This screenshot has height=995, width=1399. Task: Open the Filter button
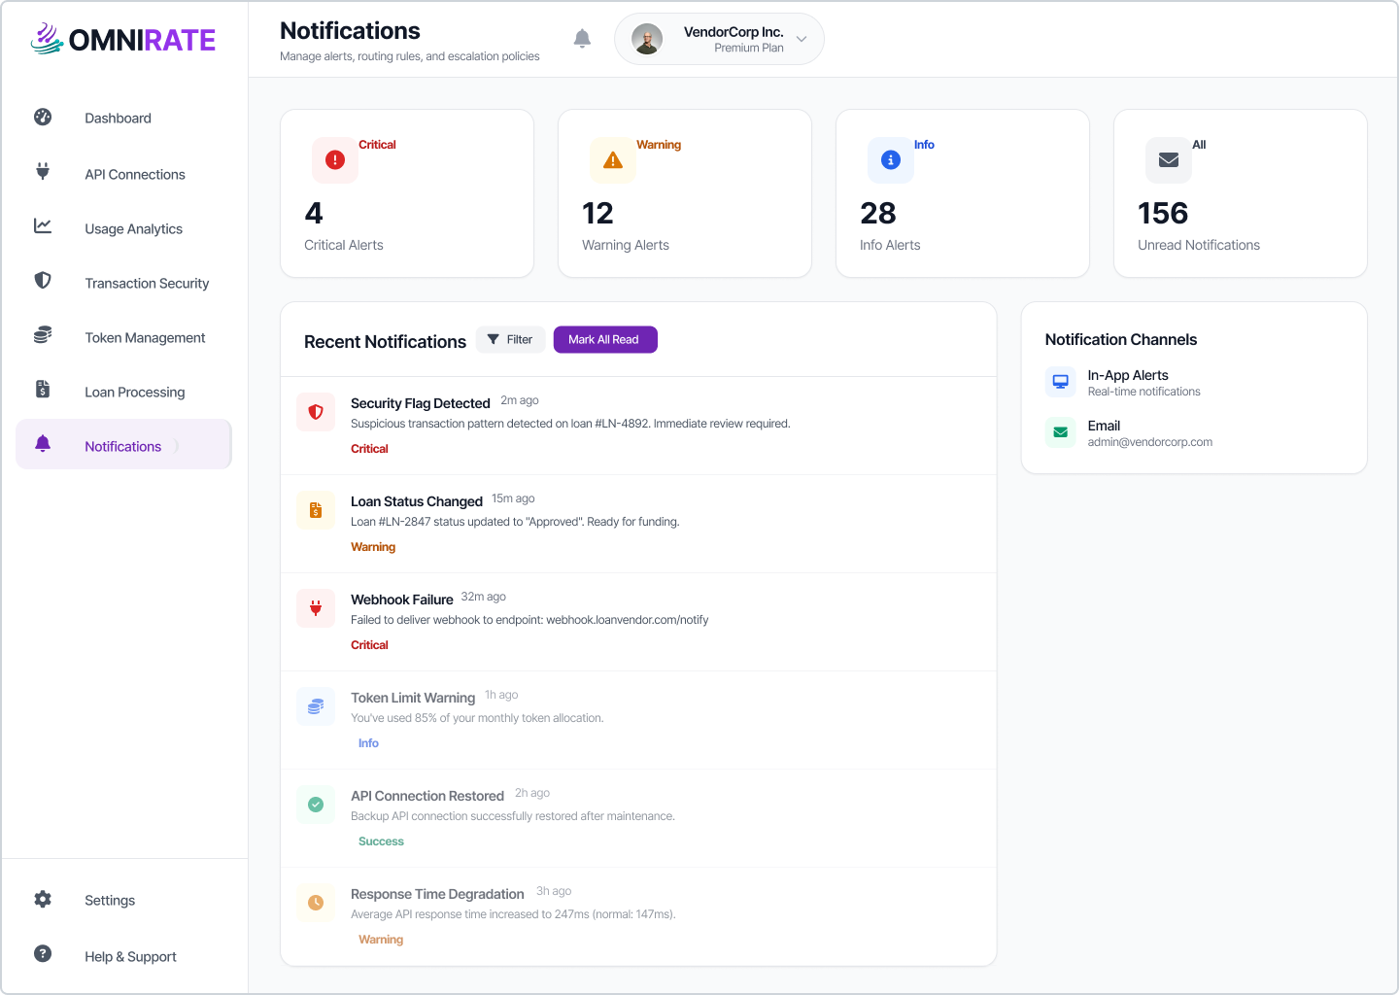click(510, 339)
